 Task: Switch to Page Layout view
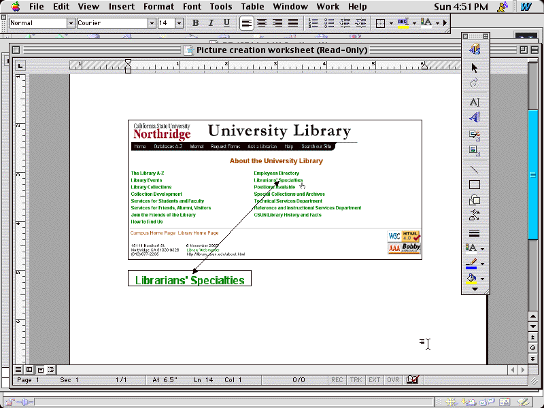[x=40, y=370]
